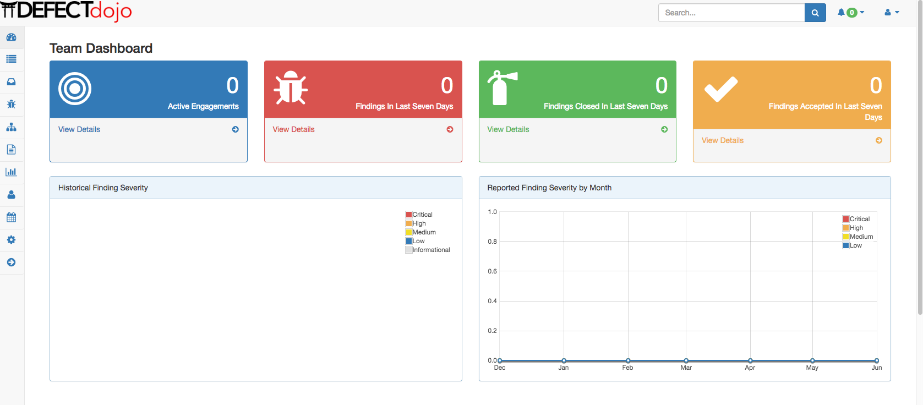Expand sidebar with the arrow circle icon
Screen dimensions: 923x405
pyautogui.click(x=11, y=262)
